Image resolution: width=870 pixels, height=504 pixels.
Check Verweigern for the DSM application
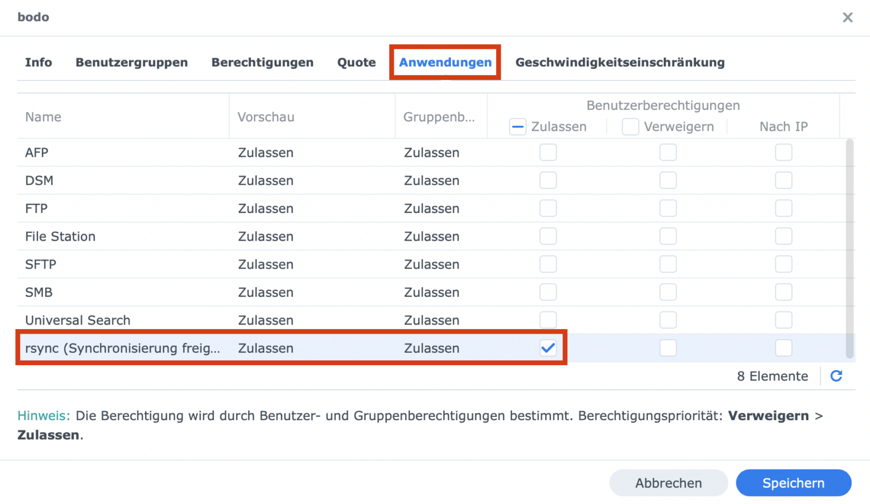pos(668,180)
